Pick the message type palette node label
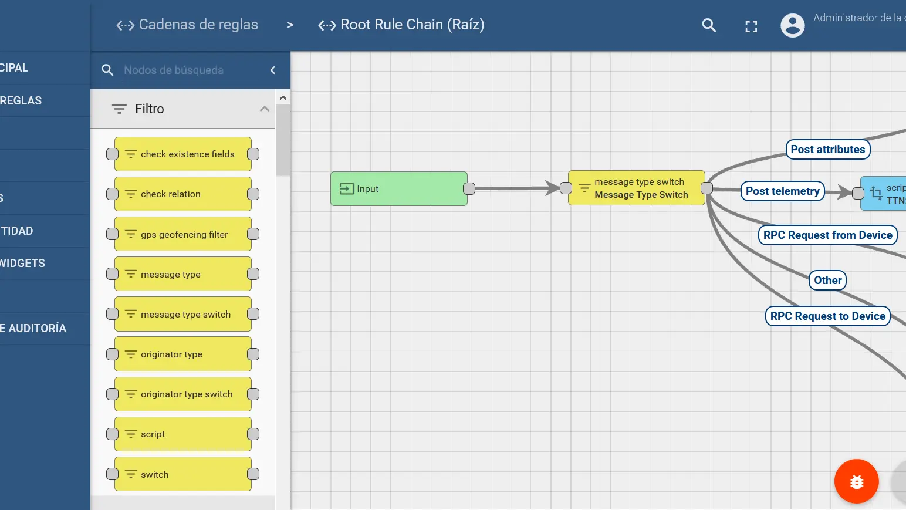906x510 pixels. 171,275
